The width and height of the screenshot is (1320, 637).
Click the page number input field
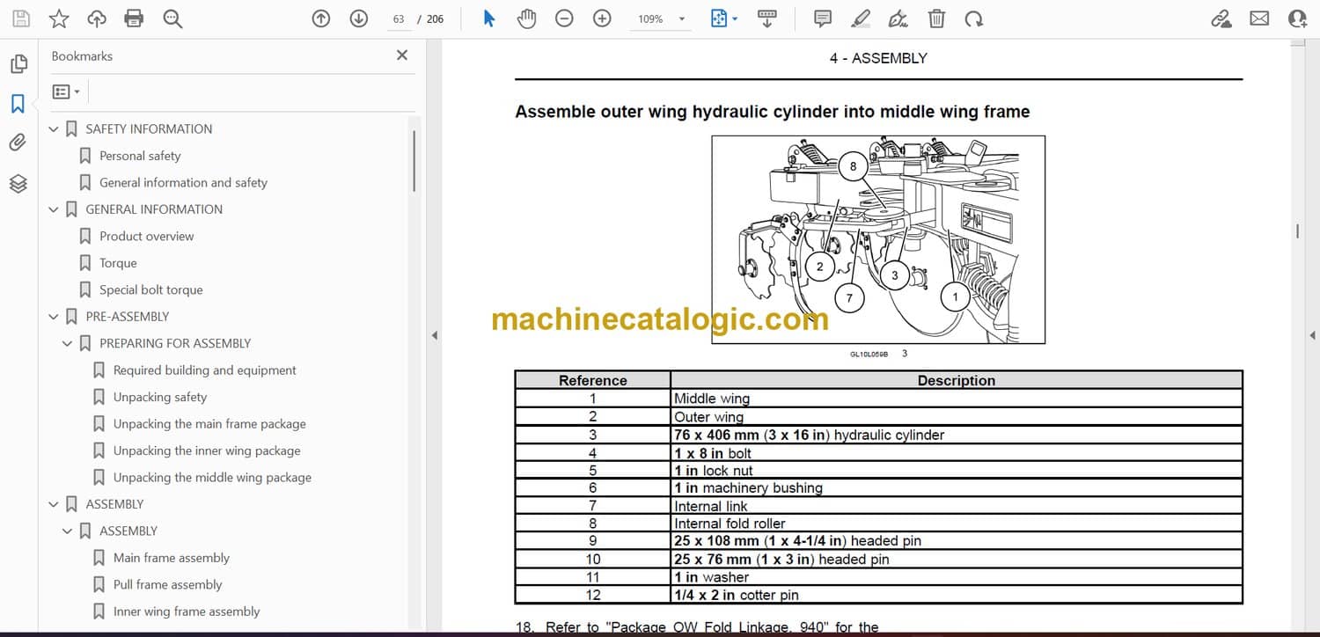399,18
